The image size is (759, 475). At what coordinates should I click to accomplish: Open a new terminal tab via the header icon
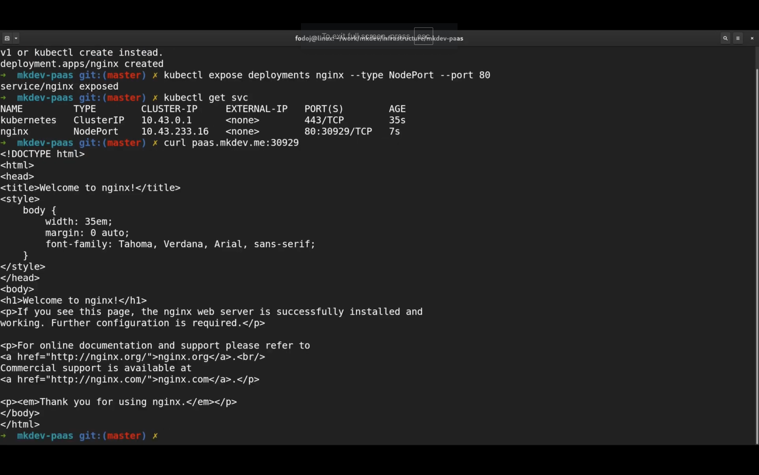click(x=7, y=38)
